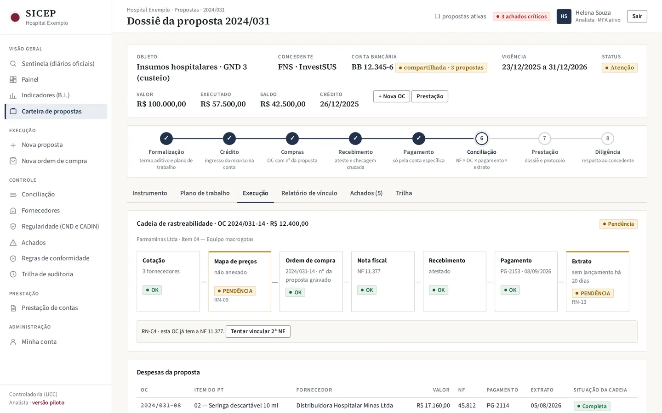Click Tentar vincular 2ª NF button
662x413 pixels.
(x=258, y=331)
